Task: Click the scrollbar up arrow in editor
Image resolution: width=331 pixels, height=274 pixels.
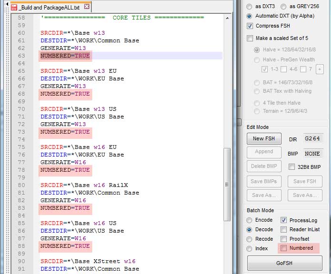Action: (227, 18)
